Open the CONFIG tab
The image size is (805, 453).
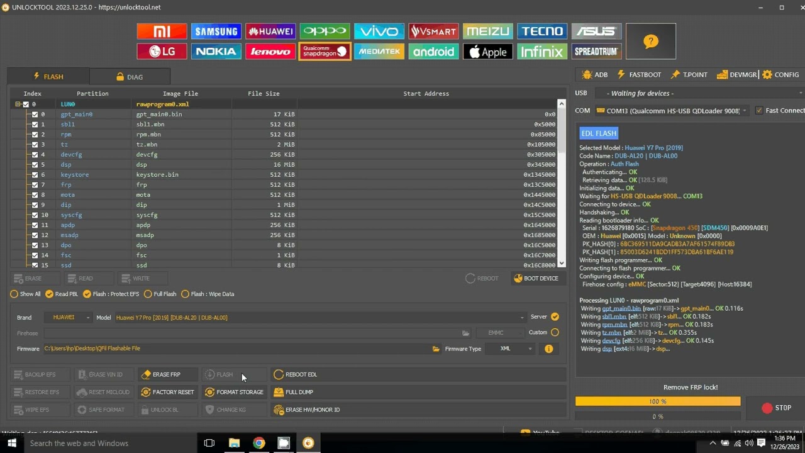tap(780, 75)
